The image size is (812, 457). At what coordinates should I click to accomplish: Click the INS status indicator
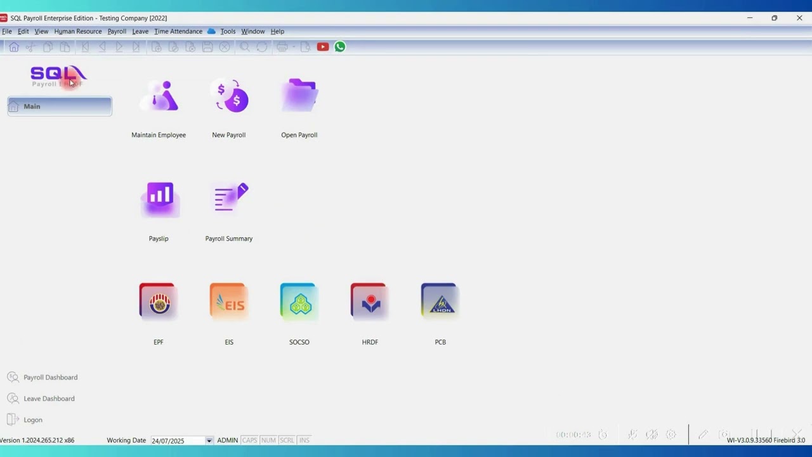coord(304,440)
